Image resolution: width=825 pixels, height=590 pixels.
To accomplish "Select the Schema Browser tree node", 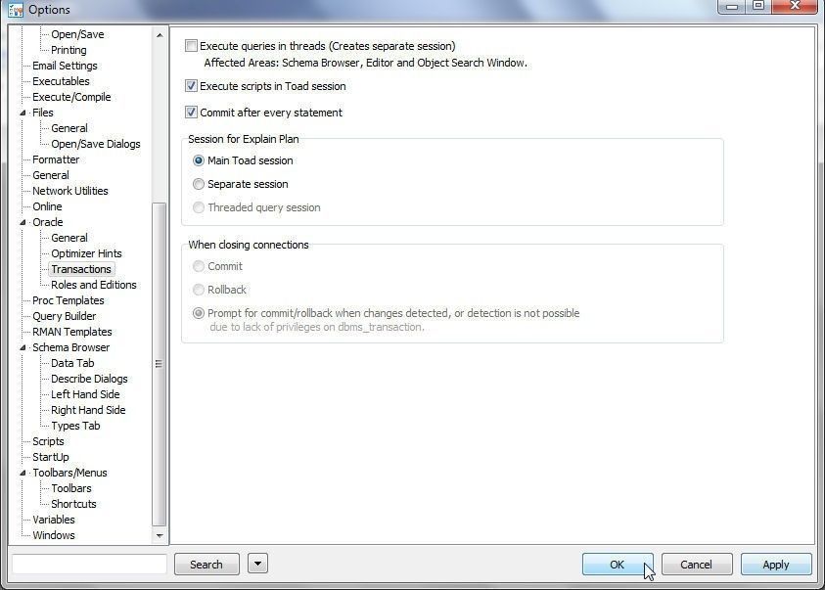I will pos(71,347).
